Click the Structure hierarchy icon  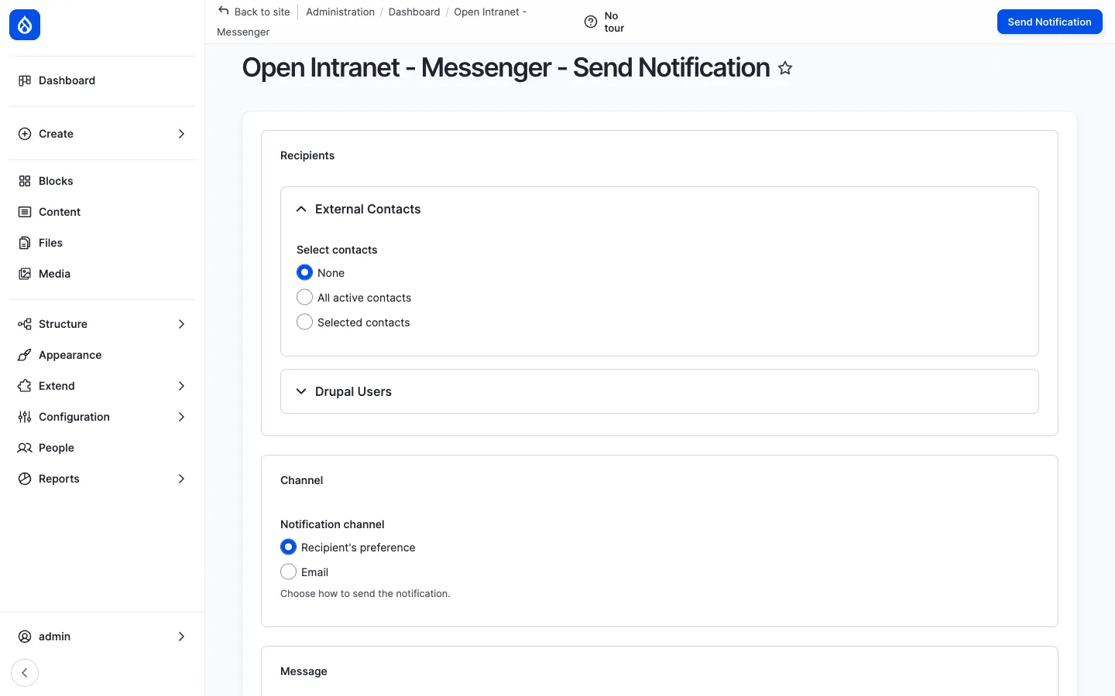[25, 324]
